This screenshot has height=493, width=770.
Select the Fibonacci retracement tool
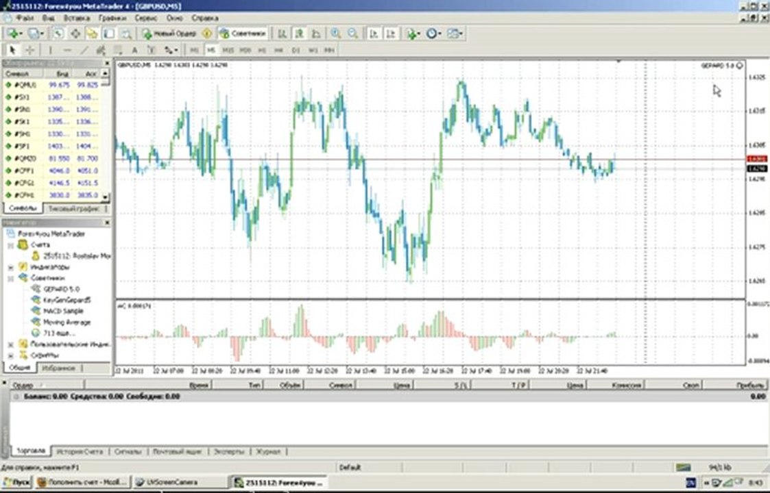(118, 49)
